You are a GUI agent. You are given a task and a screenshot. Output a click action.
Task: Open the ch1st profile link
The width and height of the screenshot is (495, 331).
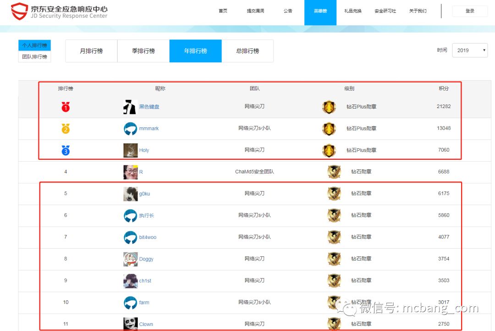145,281
